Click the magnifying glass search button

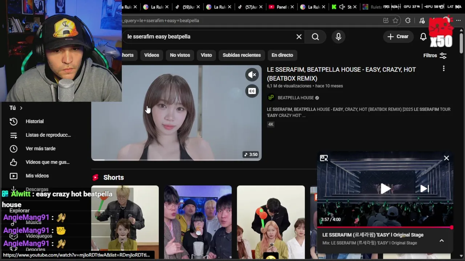[315, 37]
